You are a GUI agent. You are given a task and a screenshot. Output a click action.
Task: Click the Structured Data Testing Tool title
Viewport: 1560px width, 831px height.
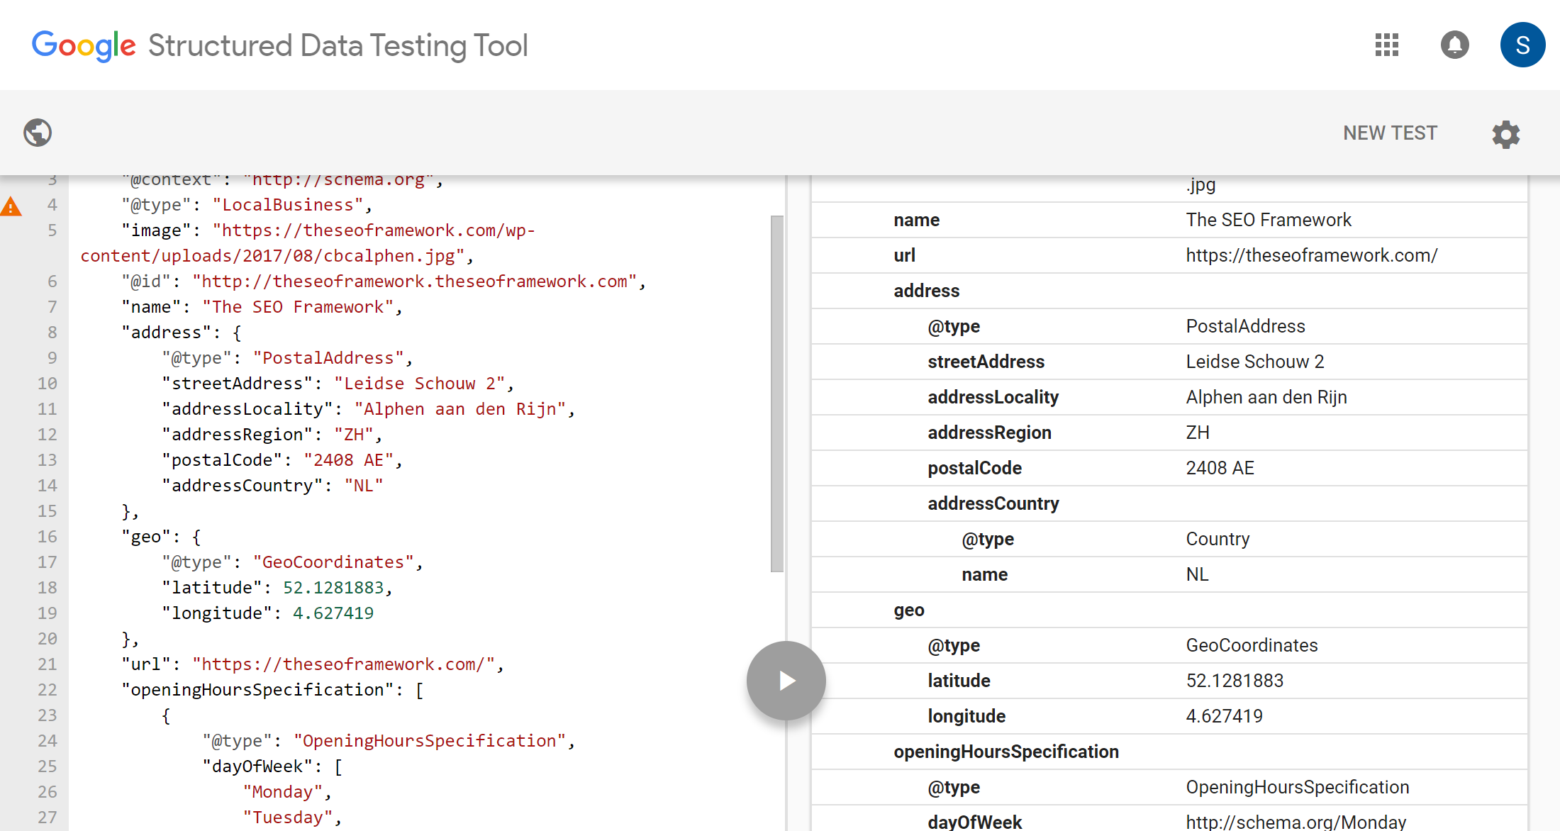pos(338,45)
